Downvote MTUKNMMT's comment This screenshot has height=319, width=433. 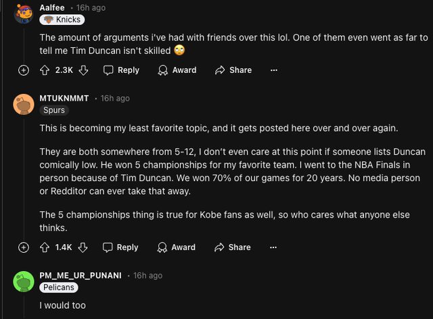[83, 247]
